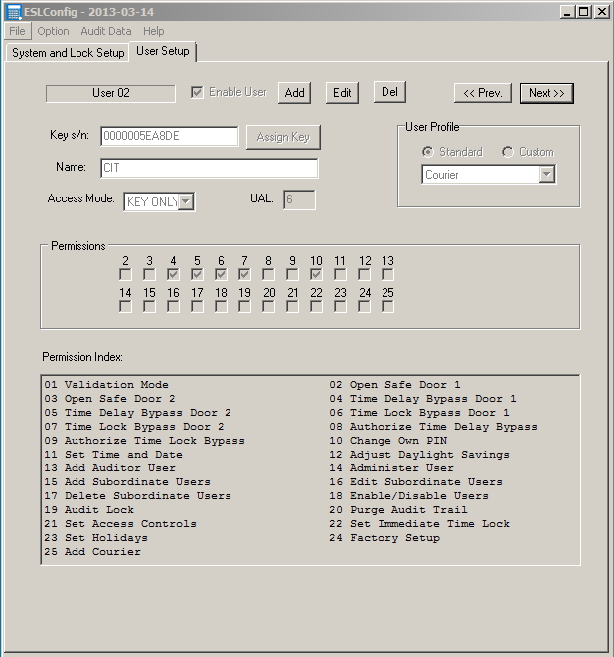614x657 pixels.
Task: Advance to next user with Next >>
Action: [x=546, y=93]
